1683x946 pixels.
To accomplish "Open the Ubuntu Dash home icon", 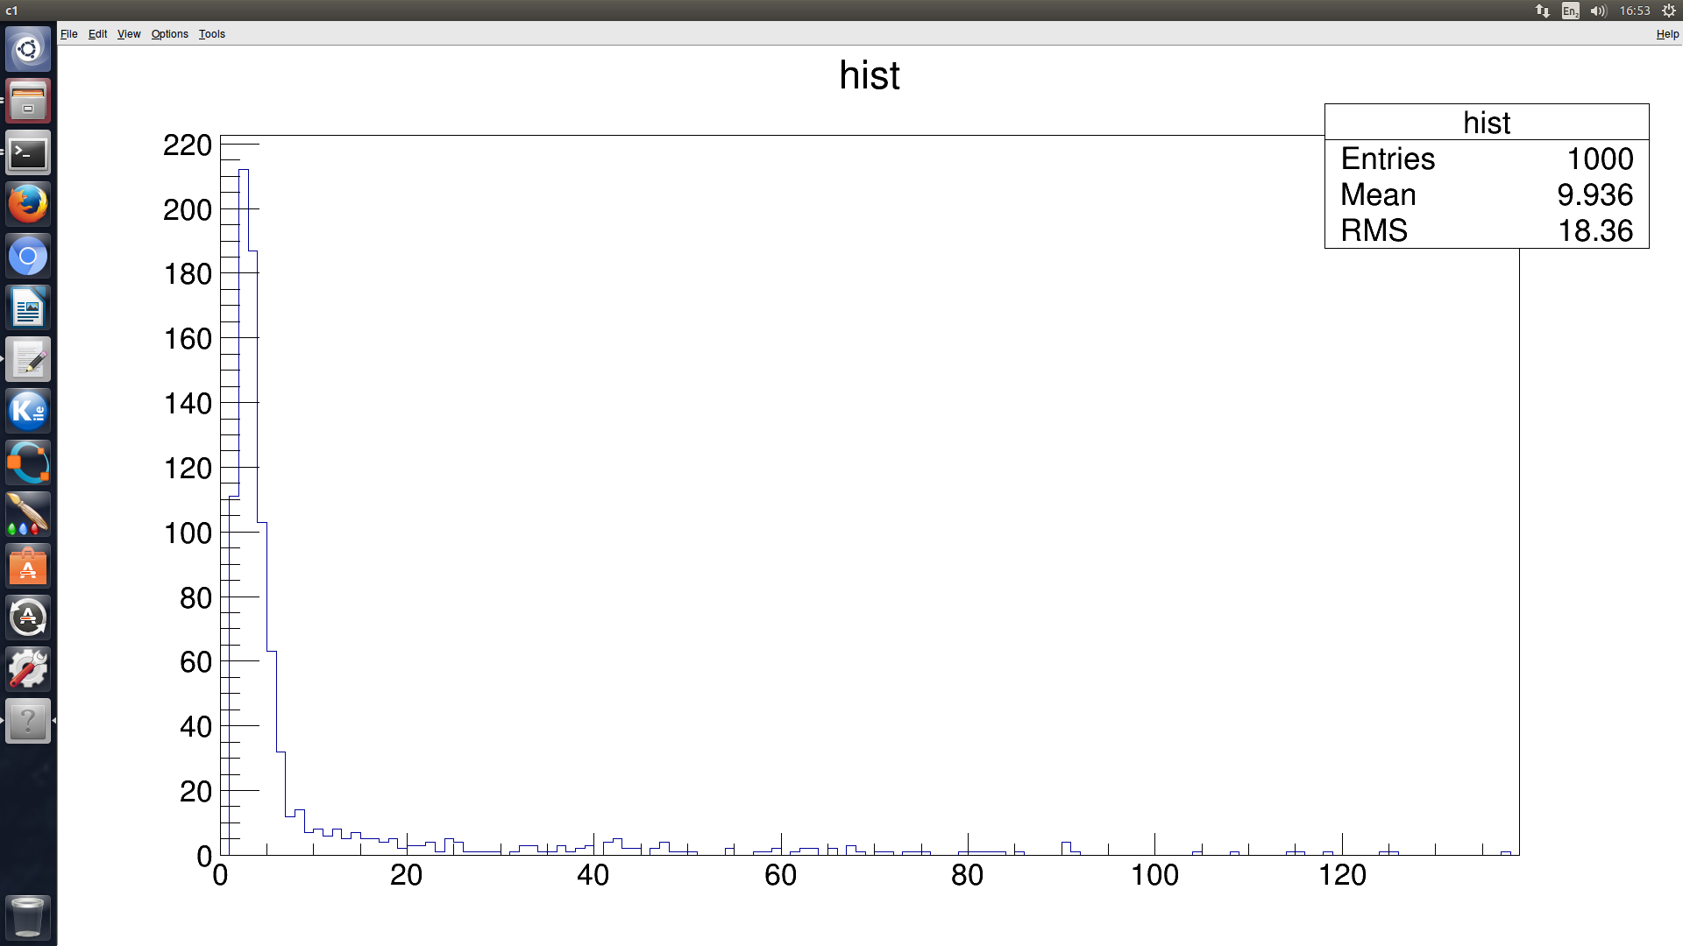I will pyautogui.click(x=28, y=49).
